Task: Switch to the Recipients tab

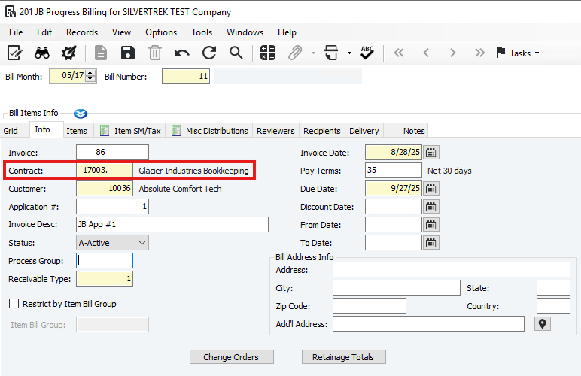Action: [322, 131]
